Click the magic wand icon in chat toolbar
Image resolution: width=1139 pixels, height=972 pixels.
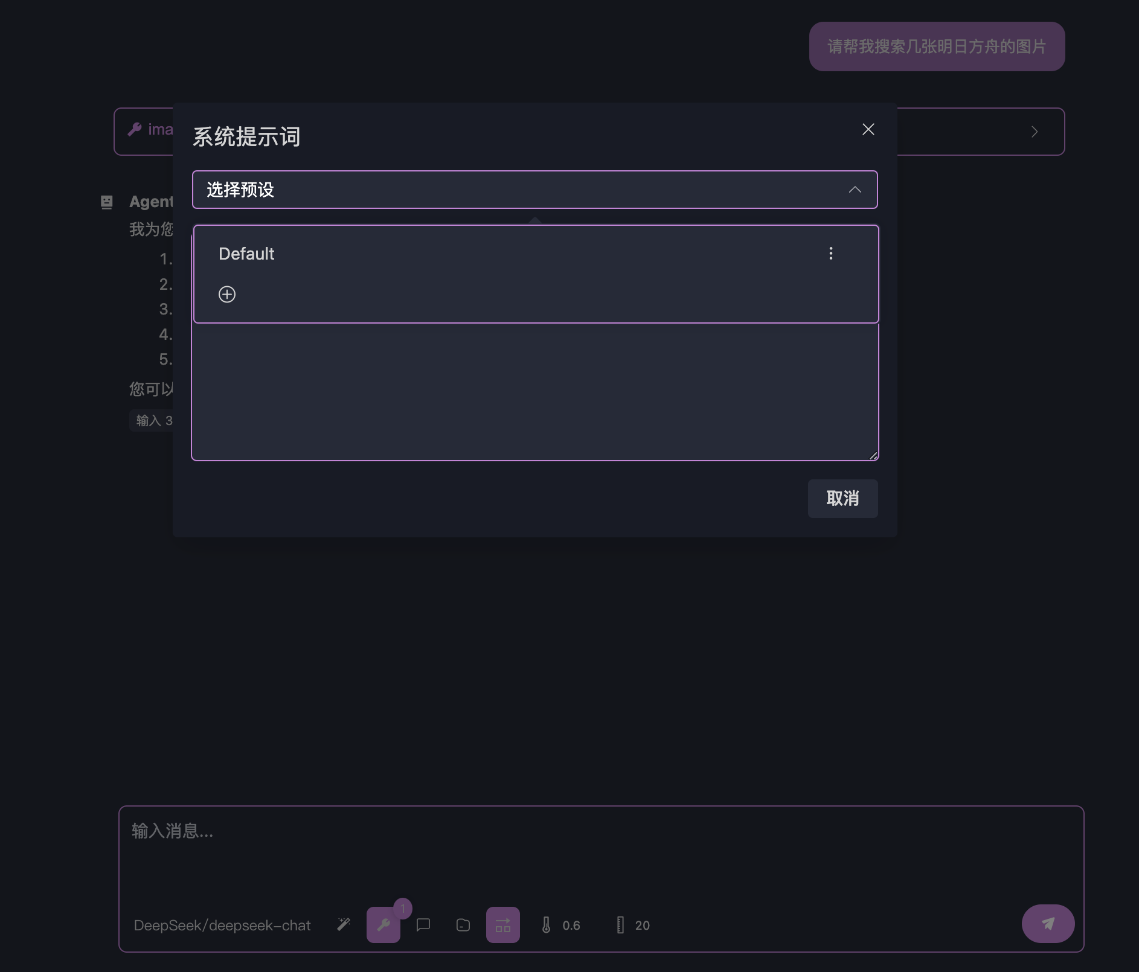(x=344, y=924)
